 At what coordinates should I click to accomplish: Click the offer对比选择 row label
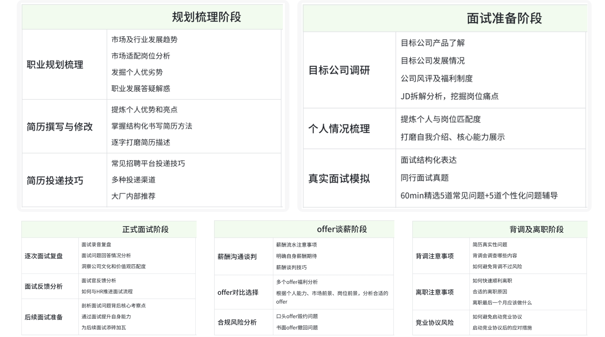[x=238, y=292]
